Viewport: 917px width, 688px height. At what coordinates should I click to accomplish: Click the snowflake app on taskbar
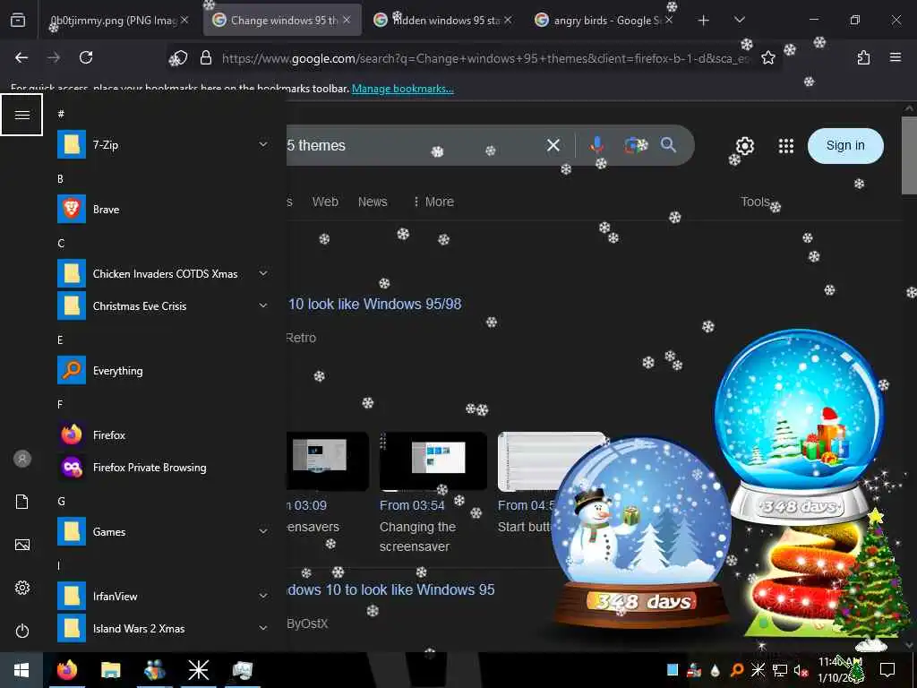click(198, 670)
